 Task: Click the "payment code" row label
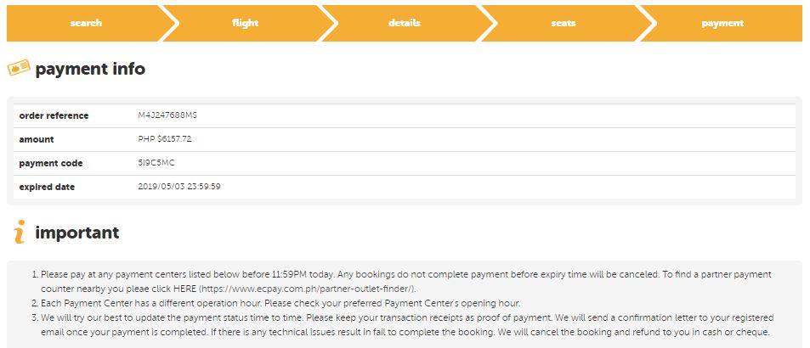[x=51, y=163]
